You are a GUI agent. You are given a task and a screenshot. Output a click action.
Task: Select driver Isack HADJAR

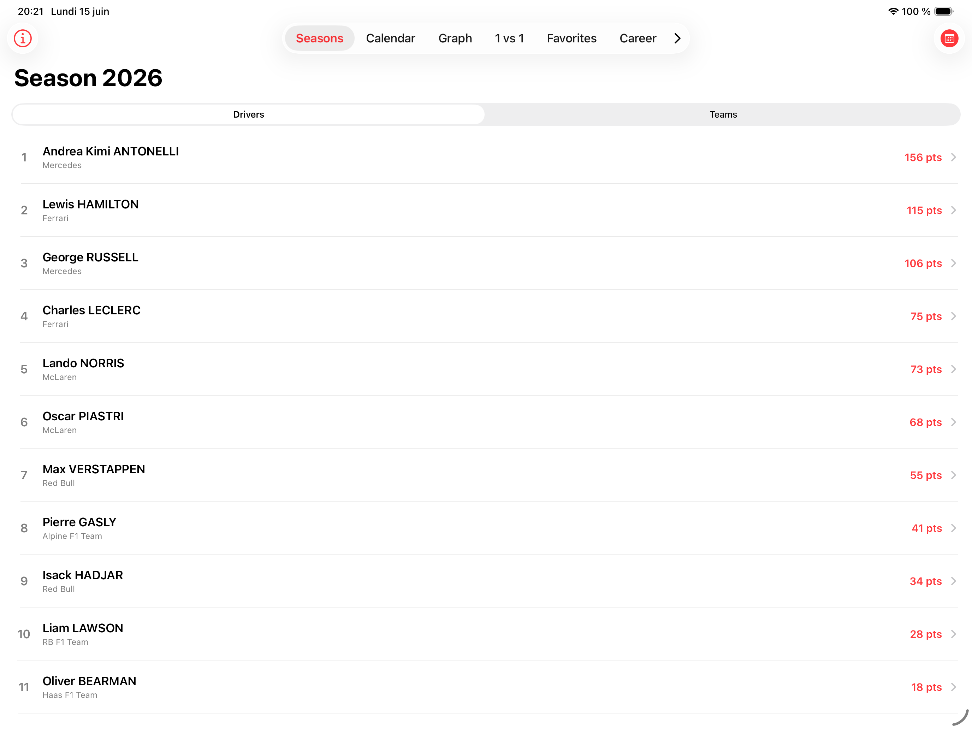pos(83,575)
